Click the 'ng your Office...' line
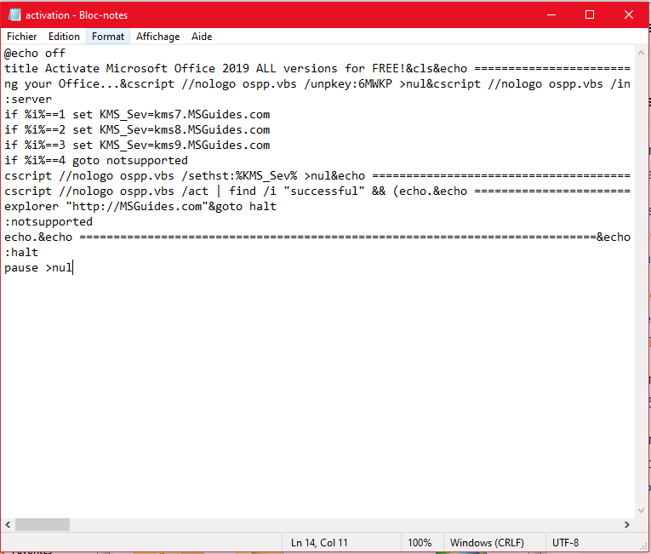The width and height of the screenshot is (651, 554). pyautogui.click(x=317, y=84)
